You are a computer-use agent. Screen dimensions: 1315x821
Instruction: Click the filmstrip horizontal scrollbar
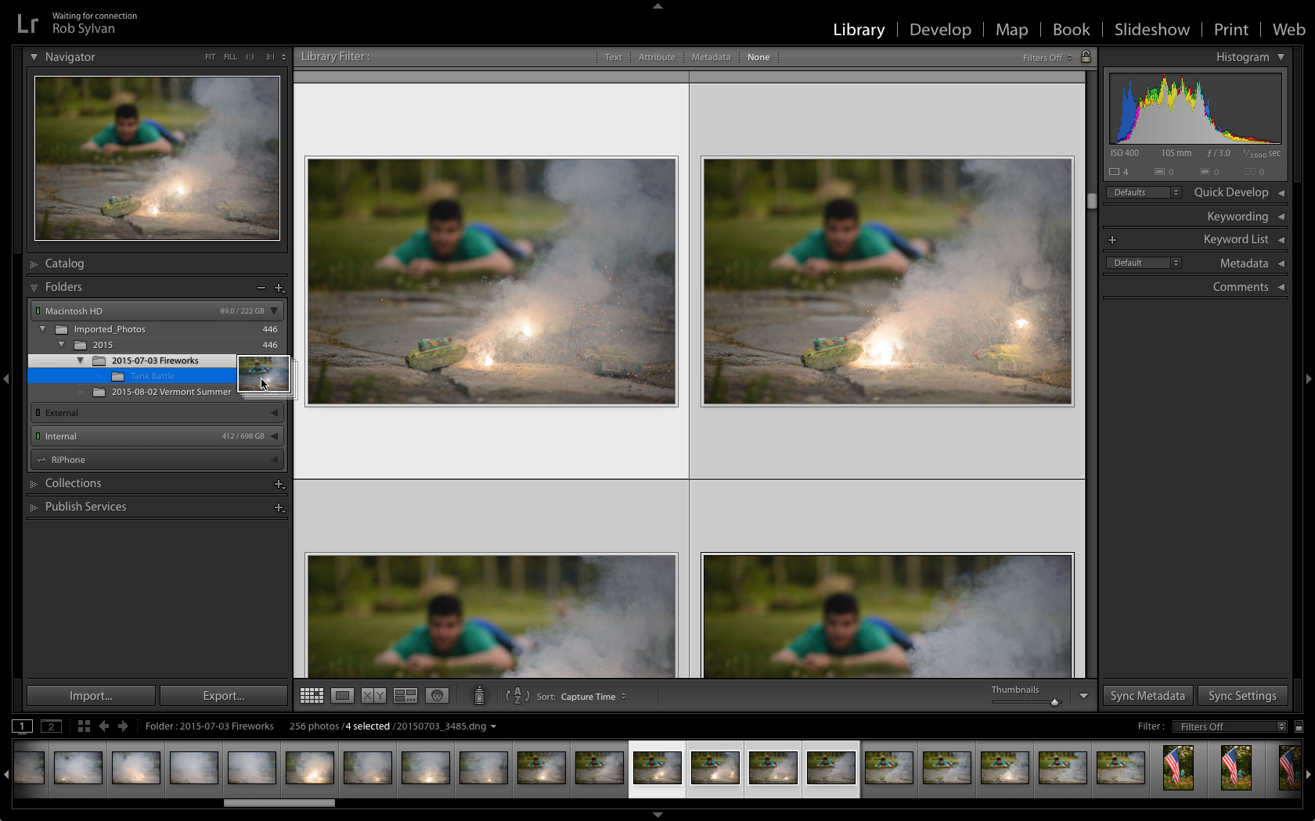tap(279, 803)
